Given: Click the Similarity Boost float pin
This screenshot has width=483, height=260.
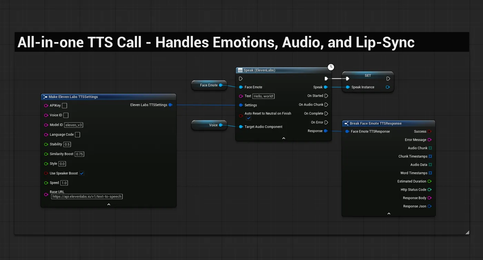Looking at the screenshot, I should [x=46, y=154].
